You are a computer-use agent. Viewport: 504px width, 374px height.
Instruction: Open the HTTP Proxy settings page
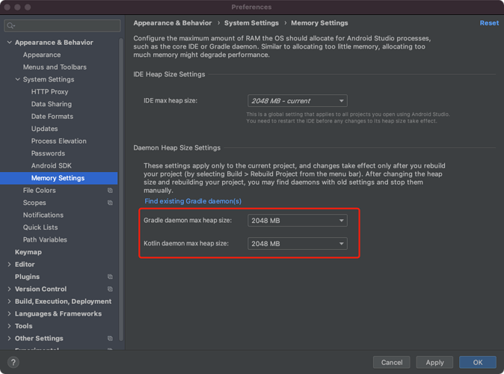click(49, 92)
